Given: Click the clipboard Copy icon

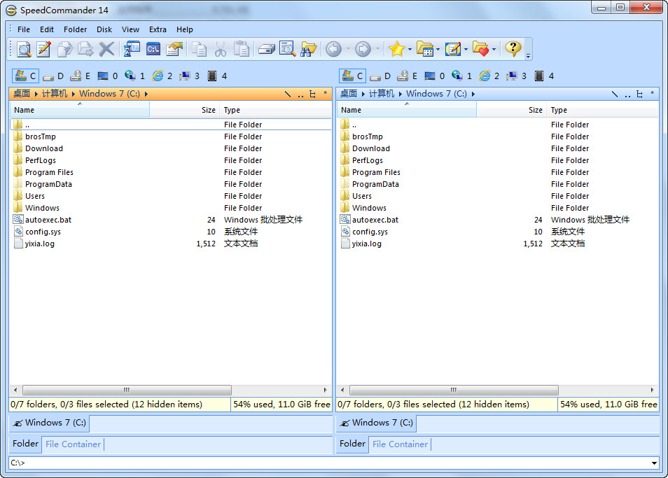Looking at the screenshot, I should click(199, 49).
